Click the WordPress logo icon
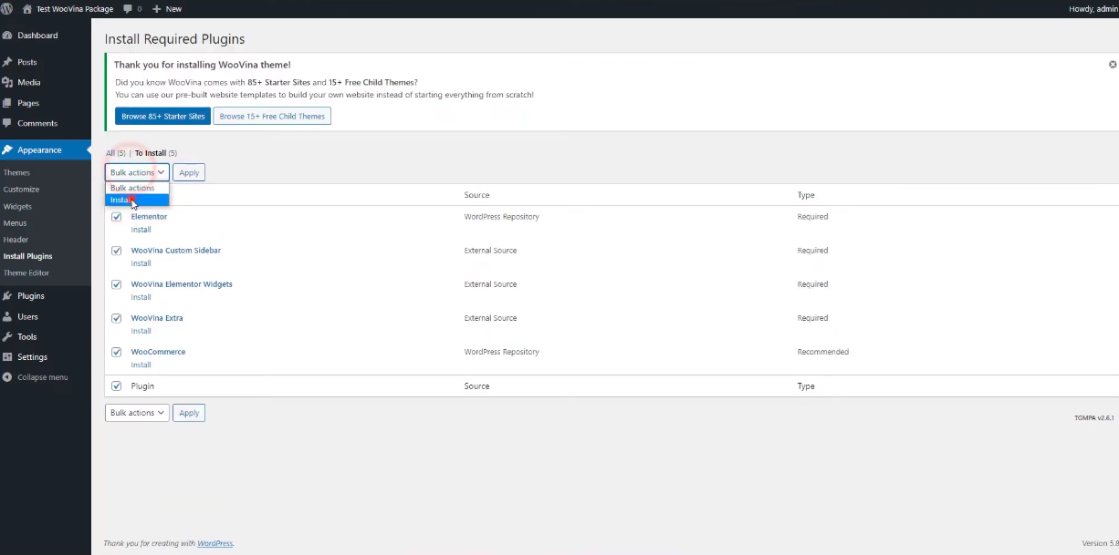 [x=7, y=8]
